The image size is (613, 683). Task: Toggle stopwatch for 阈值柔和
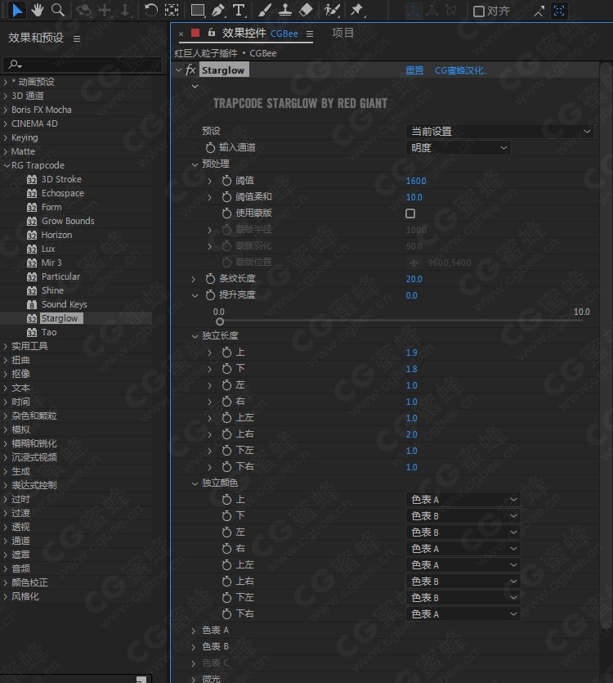tap(226, 197)
